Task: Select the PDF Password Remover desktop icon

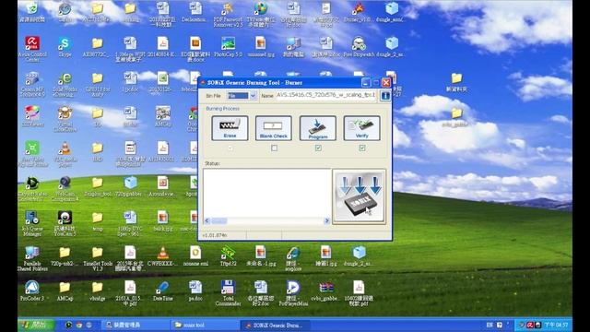Action: pyautogui.click(x=228, y=15)
